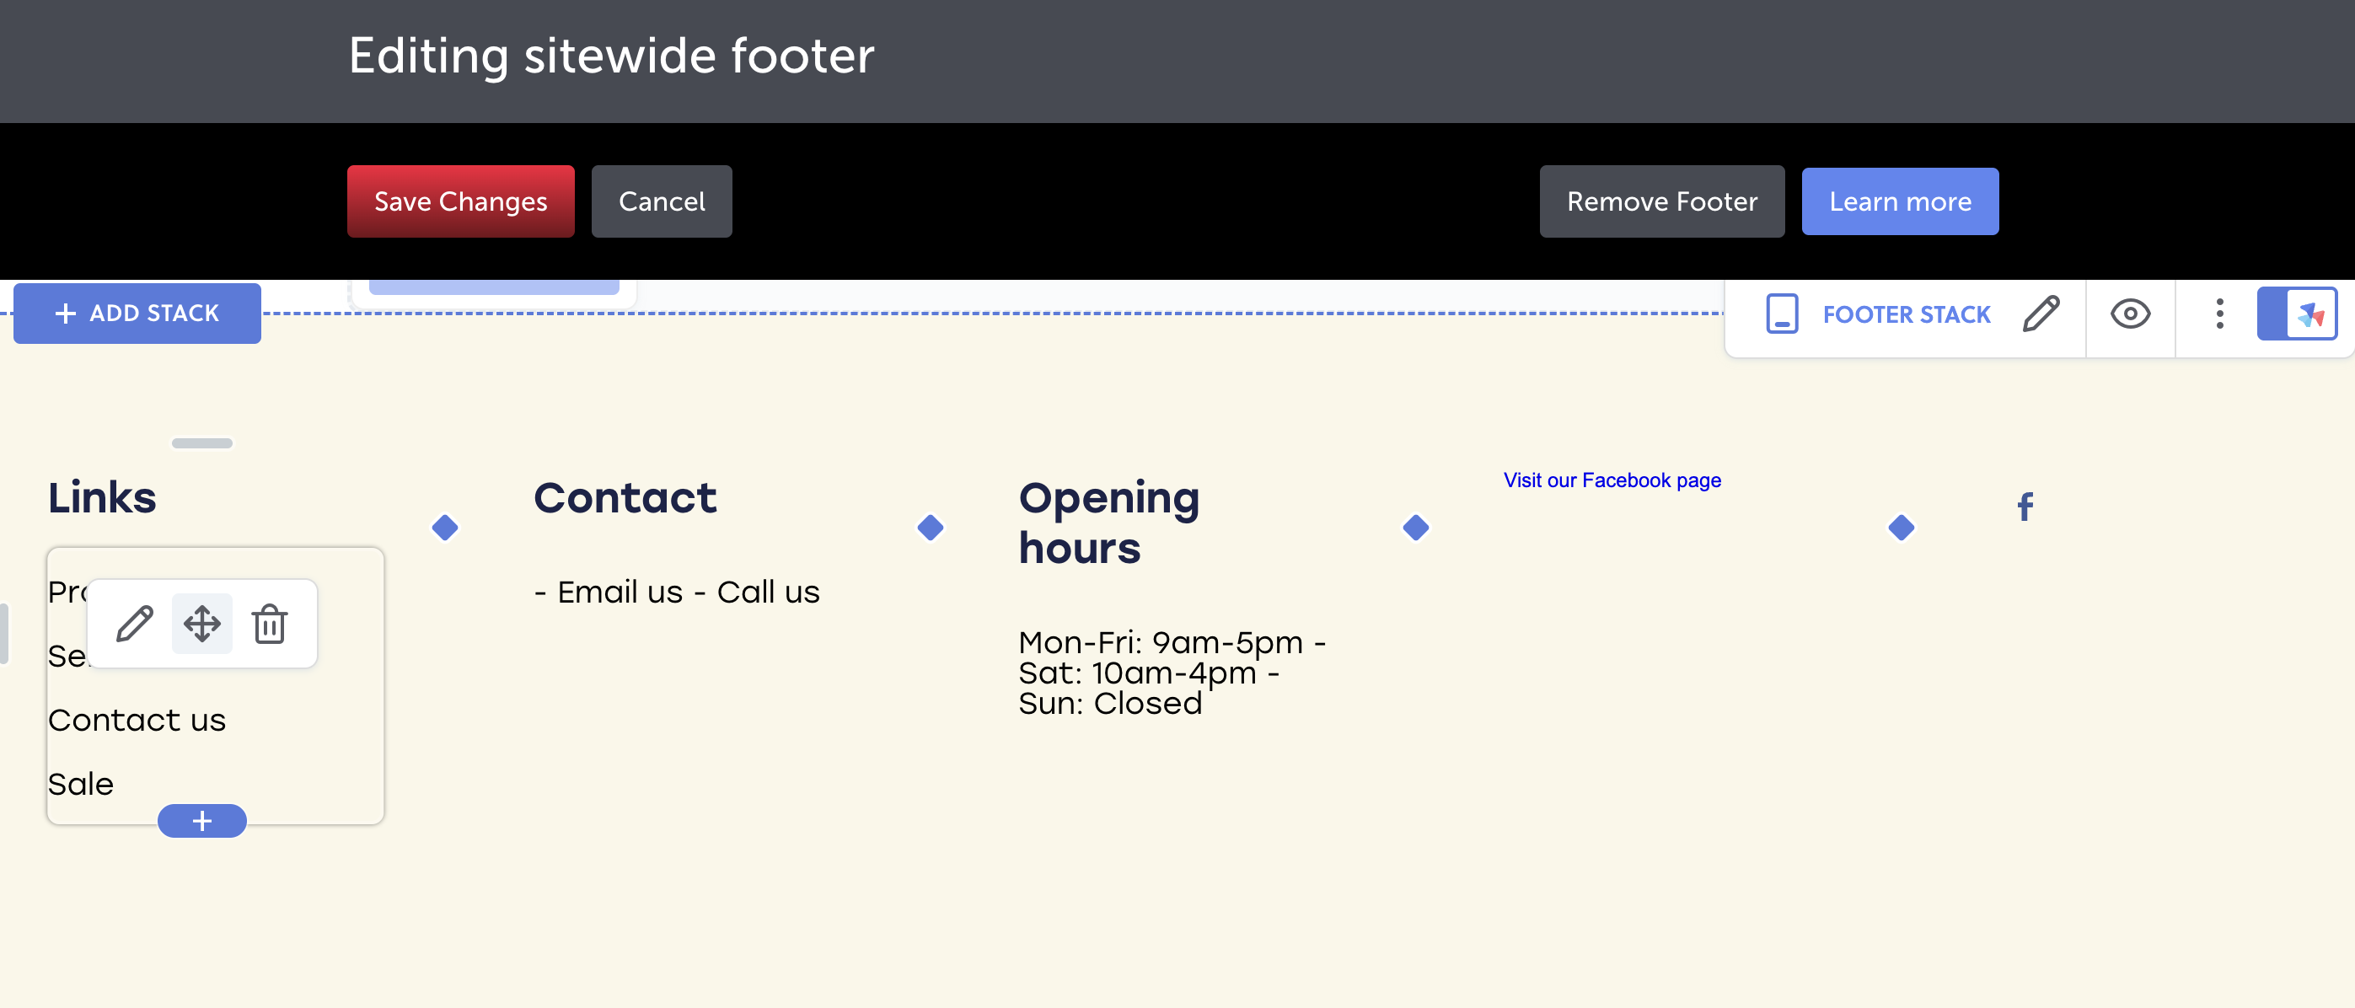Toggle Footer Stack visibility with eye icon
The width and height of the screenshot is (2355, 1008).
click(2130, 314)
